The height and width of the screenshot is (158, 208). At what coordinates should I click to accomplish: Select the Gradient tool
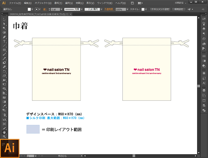click(x=4, y=102)
